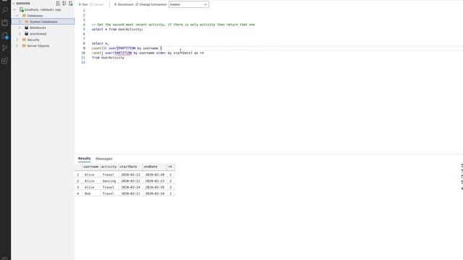Click the Disconnect button
This screenshot has height=260, width=463.
point(124,4)
